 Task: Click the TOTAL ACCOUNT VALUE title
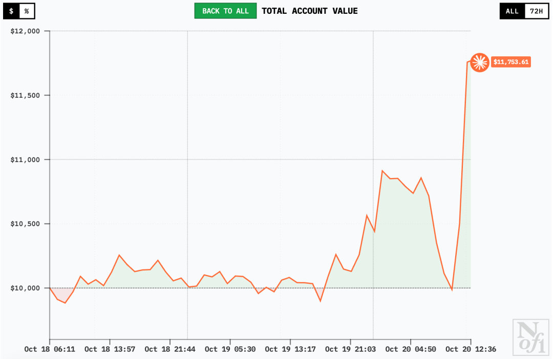(x=310, y=11)
